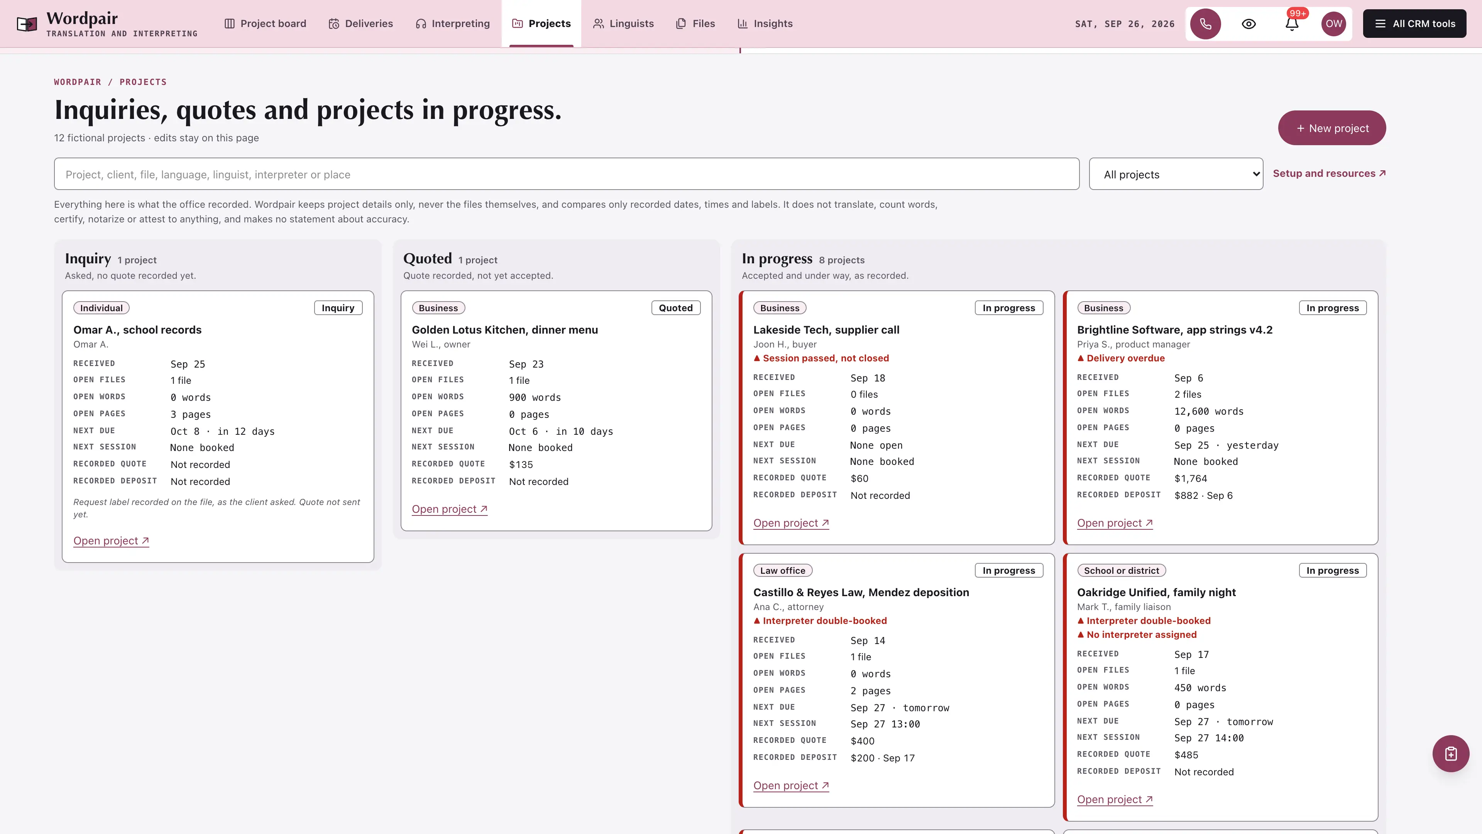Click the School or district tag

coord(1121,570)
